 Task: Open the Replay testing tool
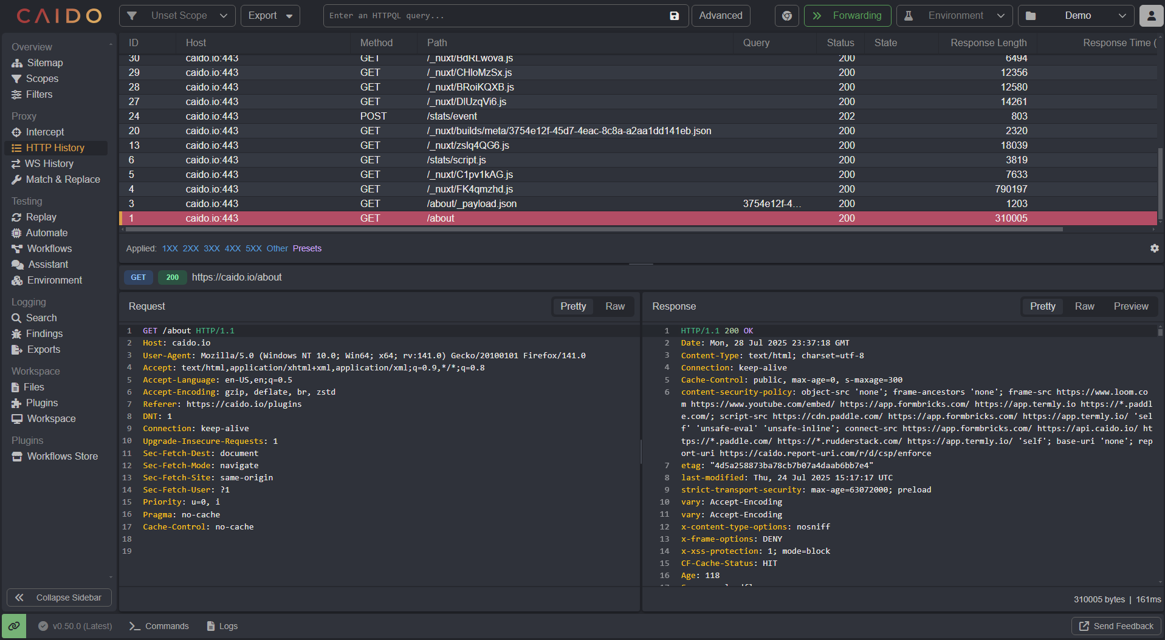point(41,217)
